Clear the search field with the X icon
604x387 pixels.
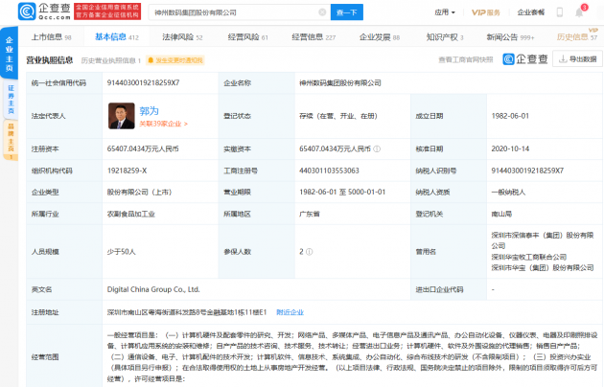[322, 12]
